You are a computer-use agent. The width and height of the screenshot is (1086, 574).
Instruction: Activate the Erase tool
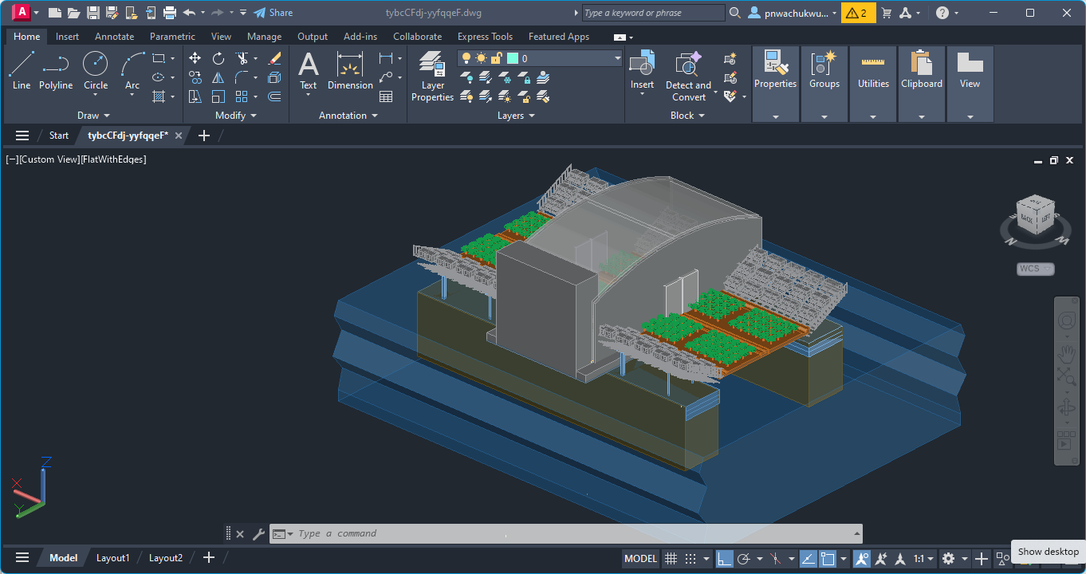[x=274, y=57]
